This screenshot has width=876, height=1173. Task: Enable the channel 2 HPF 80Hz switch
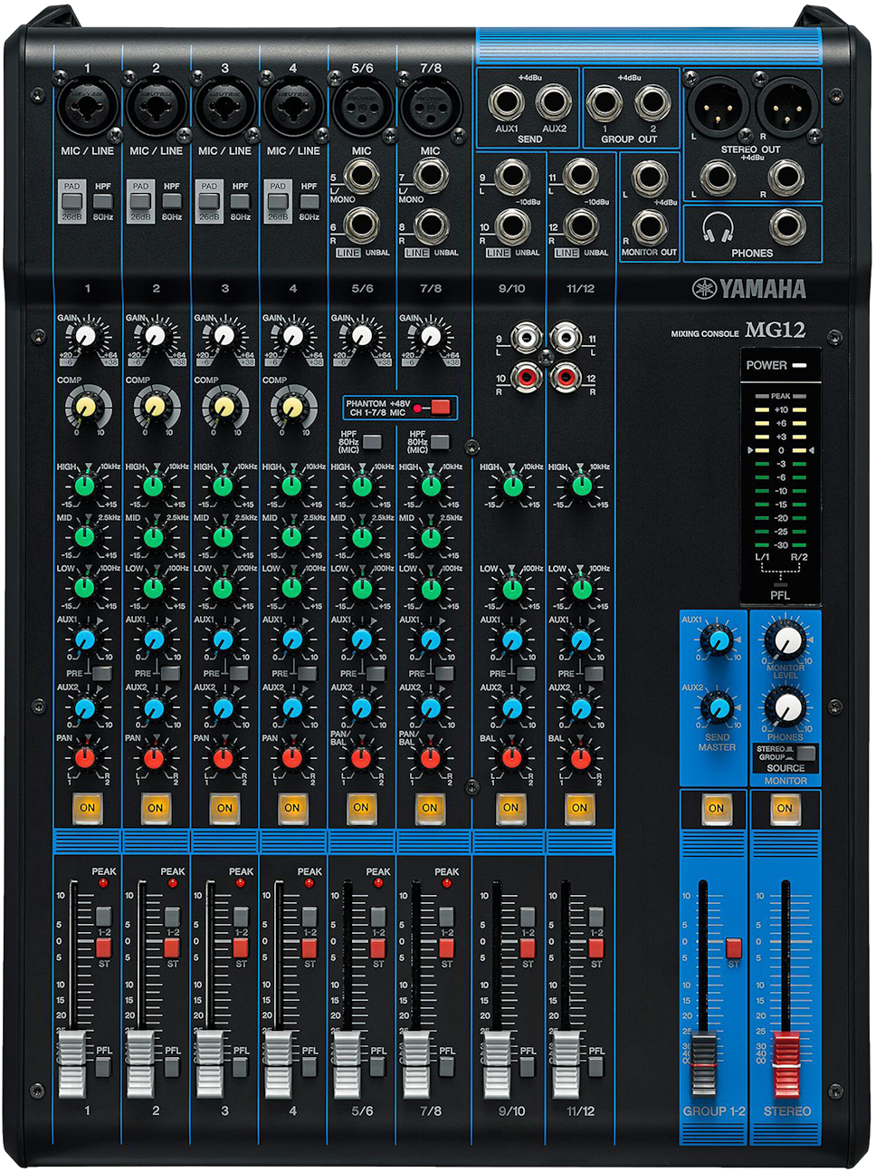click(x=172, y=201)
